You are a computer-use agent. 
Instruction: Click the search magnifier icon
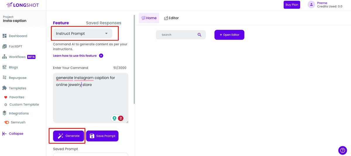(199, 35)
